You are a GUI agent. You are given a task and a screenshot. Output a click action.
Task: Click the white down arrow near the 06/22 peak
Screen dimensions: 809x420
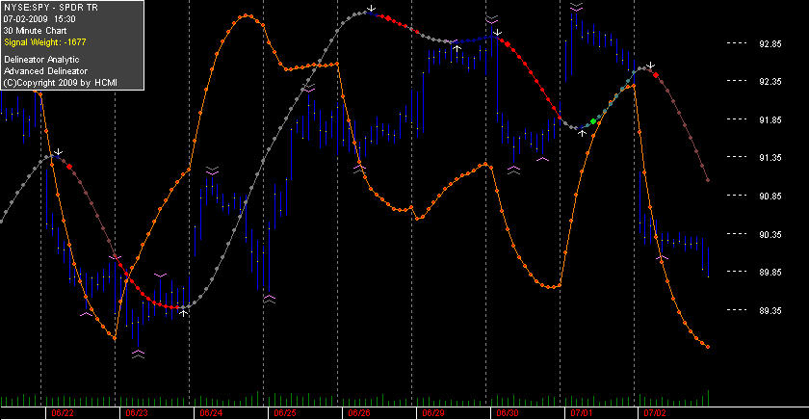[59, 151]
